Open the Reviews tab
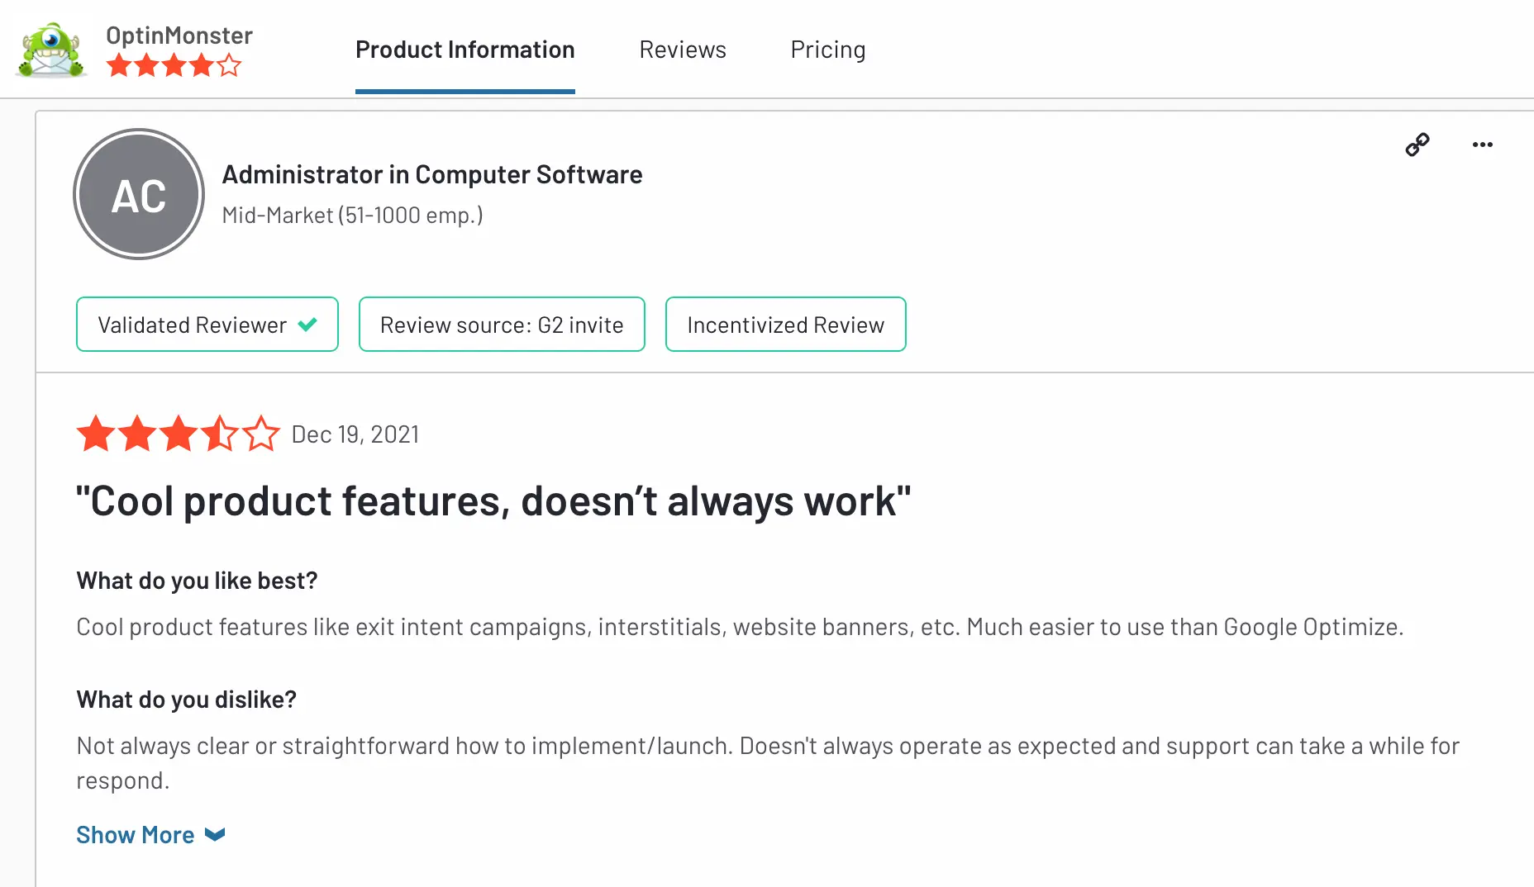The height and width of the screenshot is (887, 1534). (x=682, y=50)
